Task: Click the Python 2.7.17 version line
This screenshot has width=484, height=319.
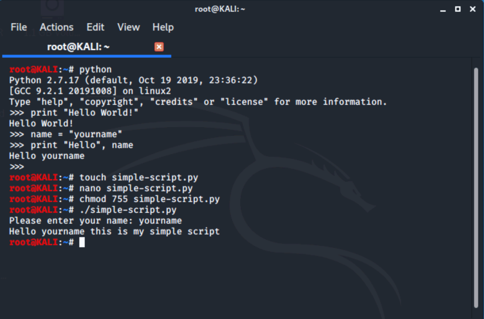Action: click(x=133, y=81)
